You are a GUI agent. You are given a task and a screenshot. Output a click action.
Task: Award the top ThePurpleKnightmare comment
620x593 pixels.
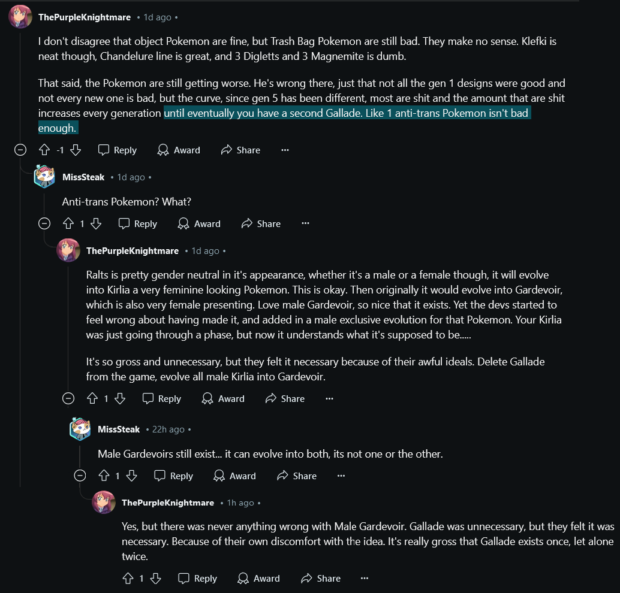click(179, 150)
